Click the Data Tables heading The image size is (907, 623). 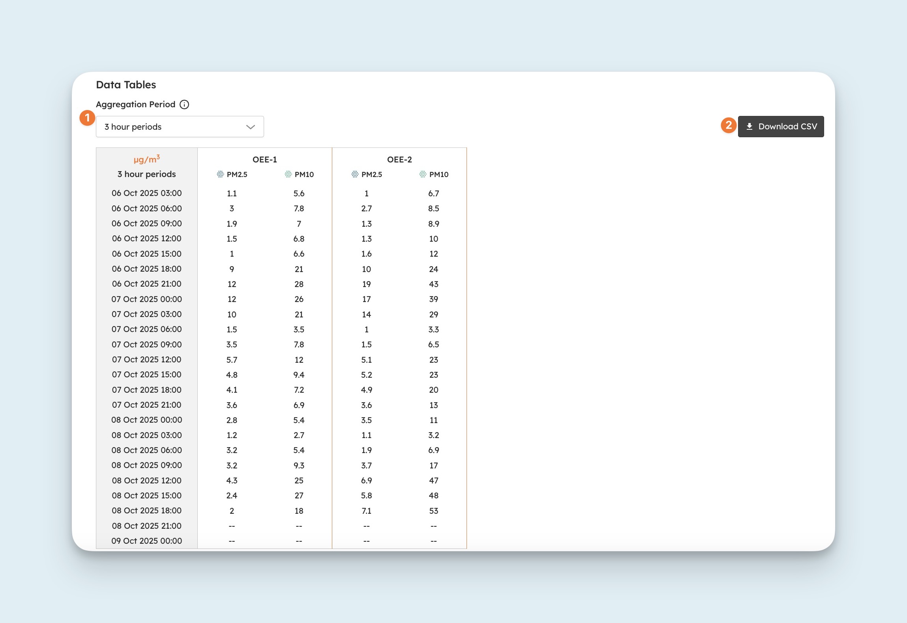click(x=126, y=85)
